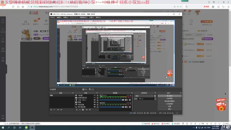Click 工作室模式 studio mode button
This screenshot has width=231, height=130.
click(x=169, y=104)
